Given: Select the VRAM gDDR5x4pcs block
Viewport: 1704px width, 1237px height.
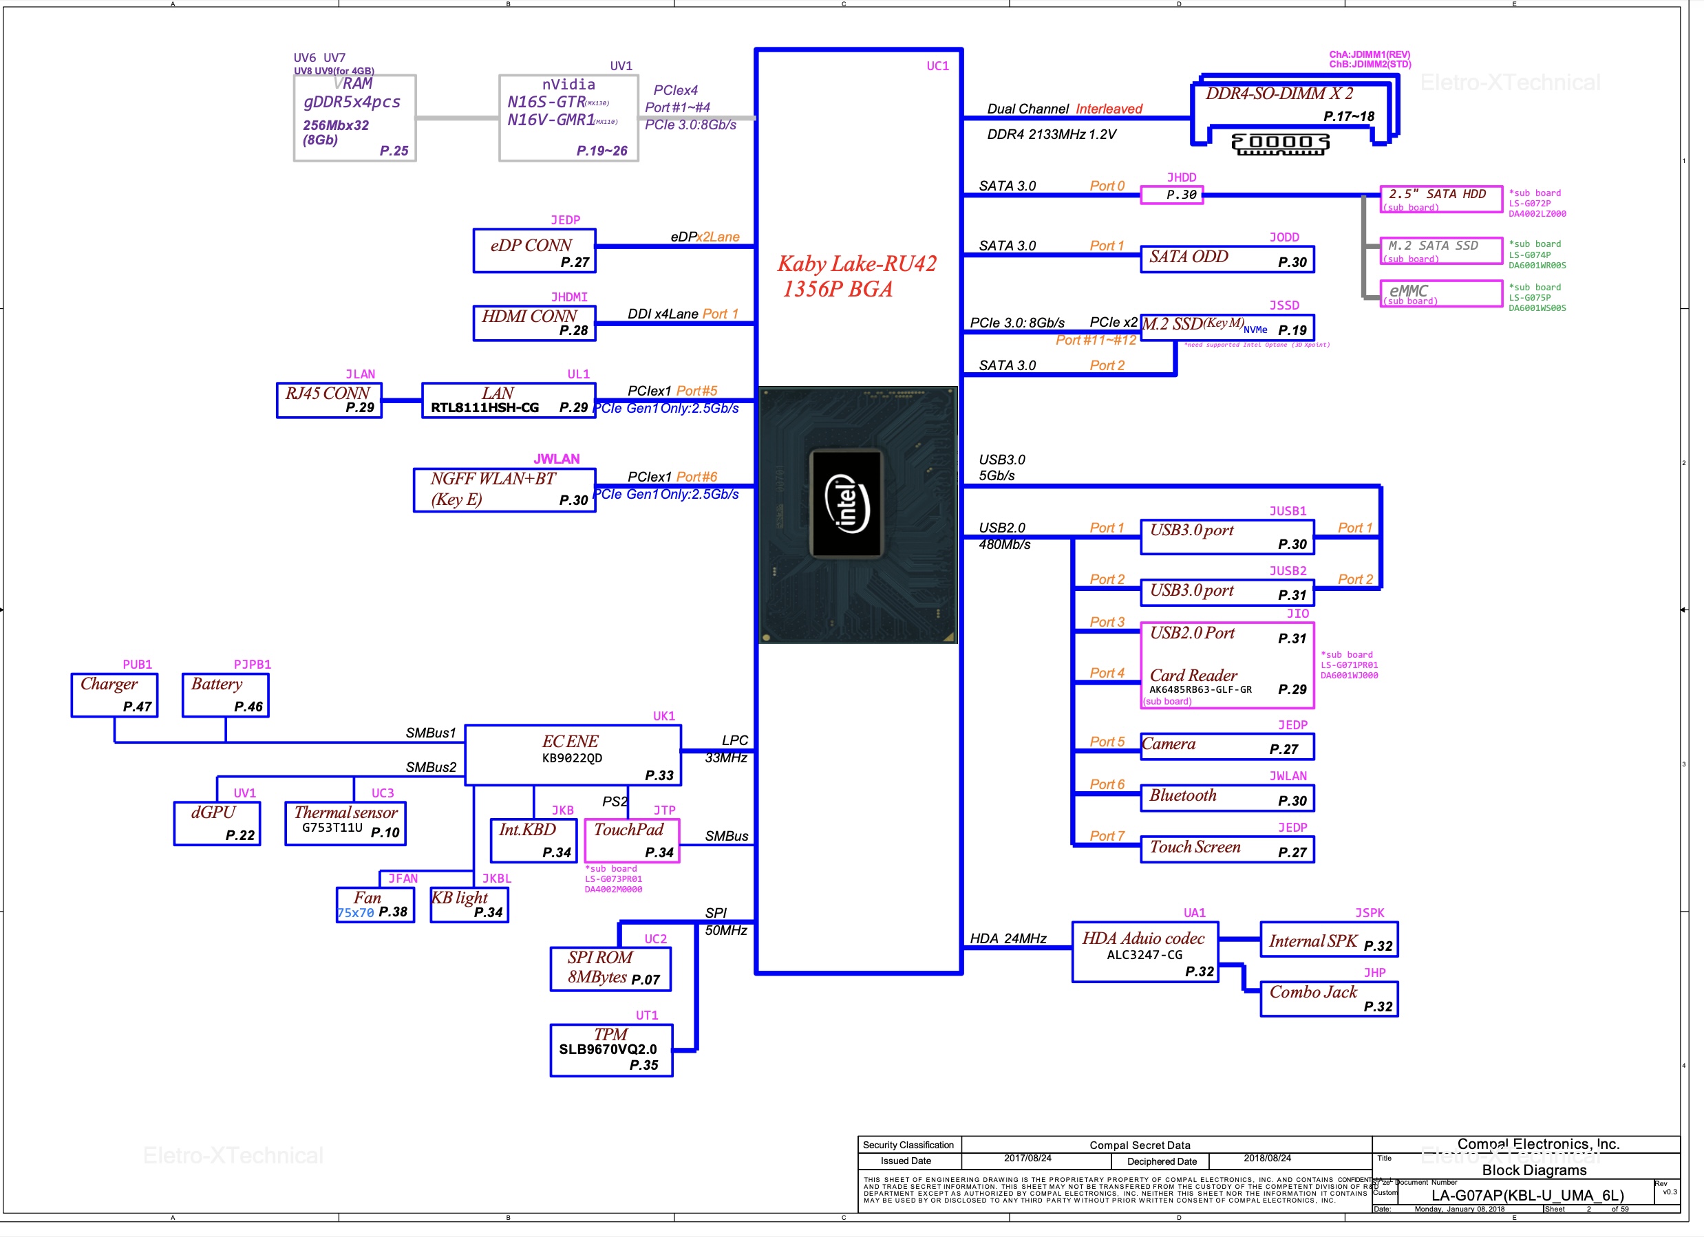Looking at the screenshot, I should 354,117.
